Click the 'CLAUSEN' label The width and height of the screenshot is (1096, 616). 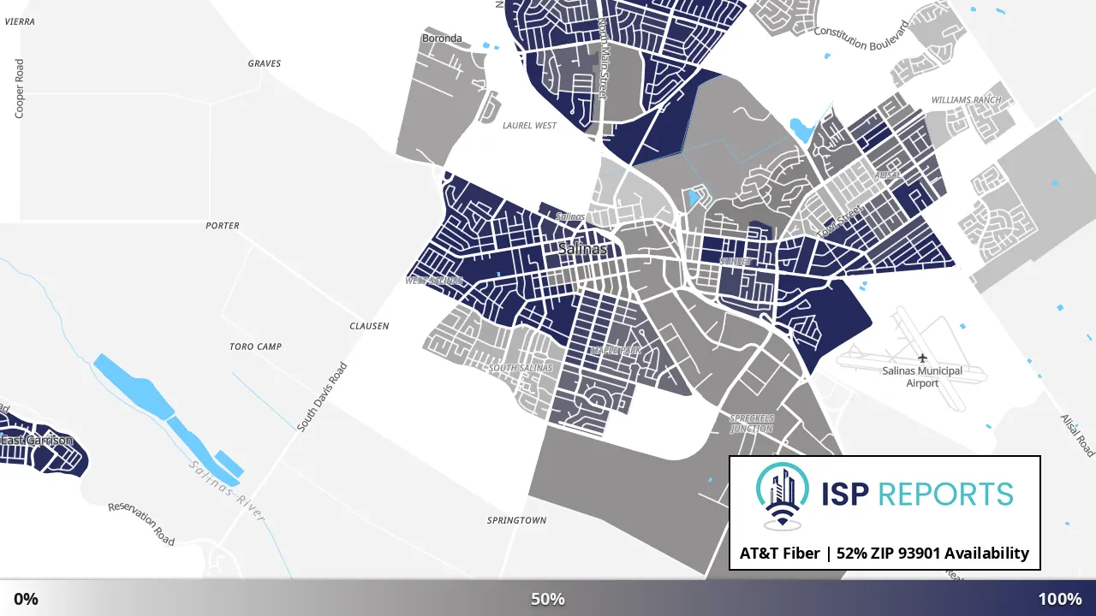tap(369, 326)
